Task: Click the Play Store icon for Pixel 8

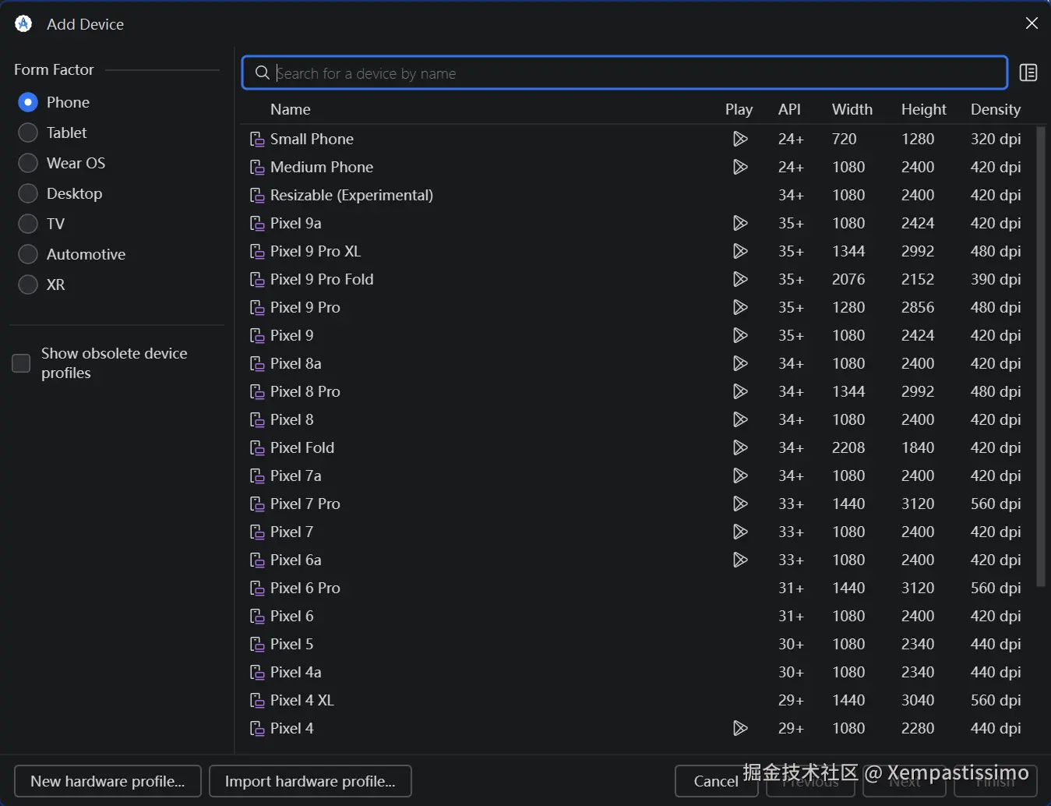Action: click(x=740, y=419)
